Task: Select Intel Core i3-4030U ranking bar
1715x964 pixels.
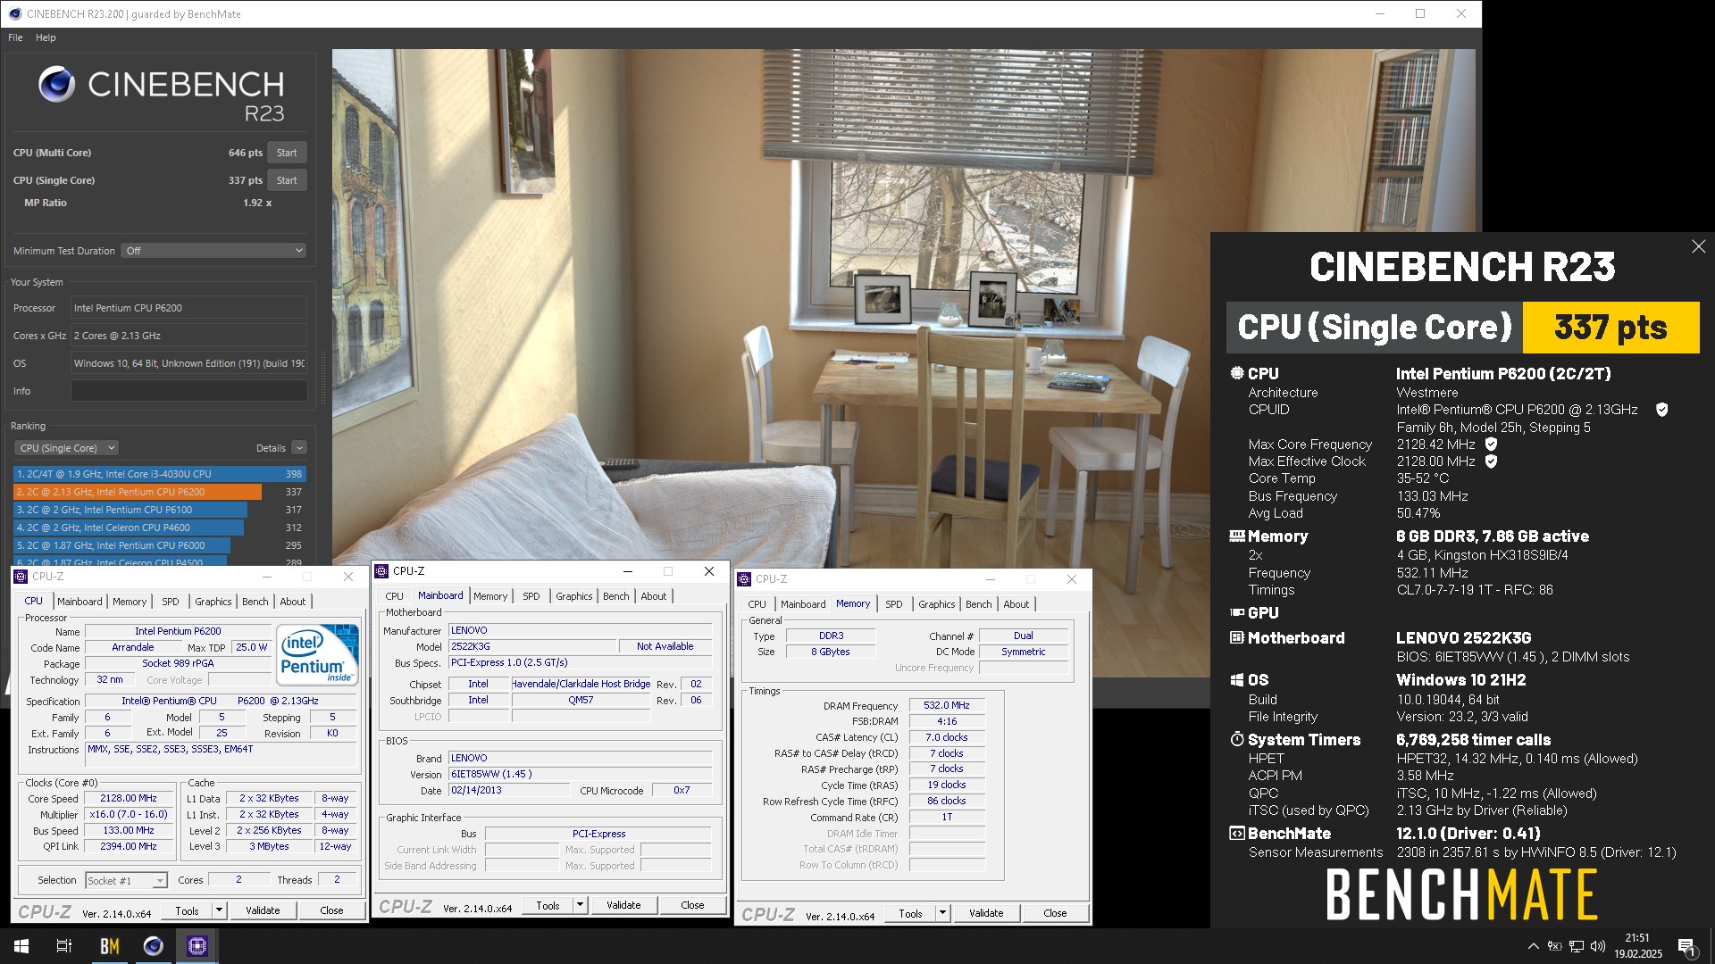Action: tap(160, 474)
